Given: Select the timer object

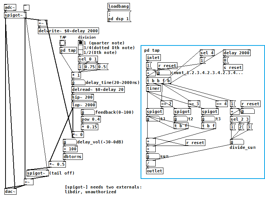Looking at the screenshot, I should tap(153, 88).
